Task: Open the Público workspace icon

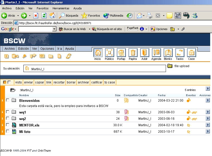Action: pyautogui.click(x=109, y=53)
